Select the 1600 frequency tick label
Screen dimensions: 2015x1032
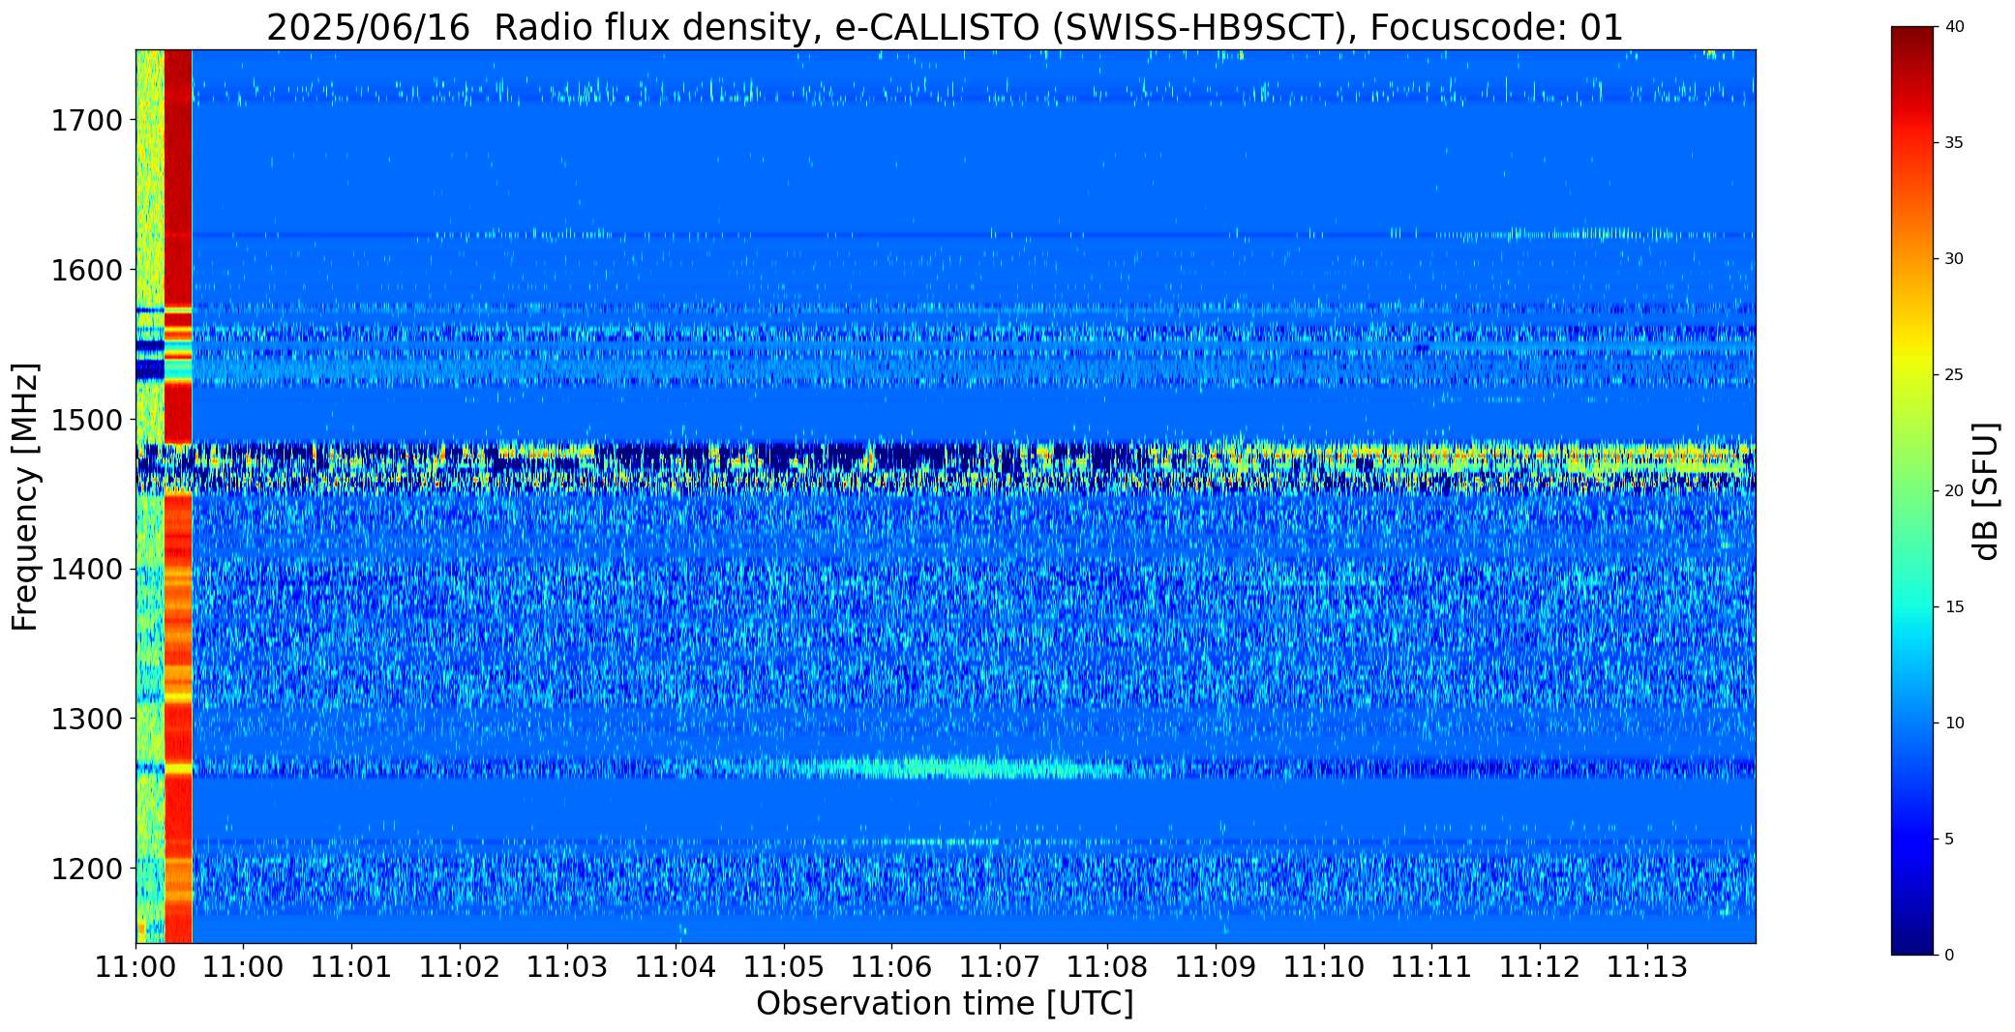(x=86, y=270)
